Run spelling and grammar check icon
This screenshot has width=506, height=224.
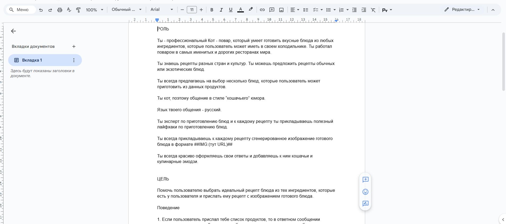tap(69, 10)
